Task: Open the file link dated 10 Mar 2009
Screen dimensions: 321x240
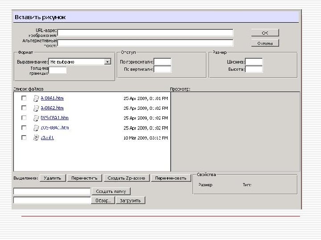Action: tap(47, 138)
